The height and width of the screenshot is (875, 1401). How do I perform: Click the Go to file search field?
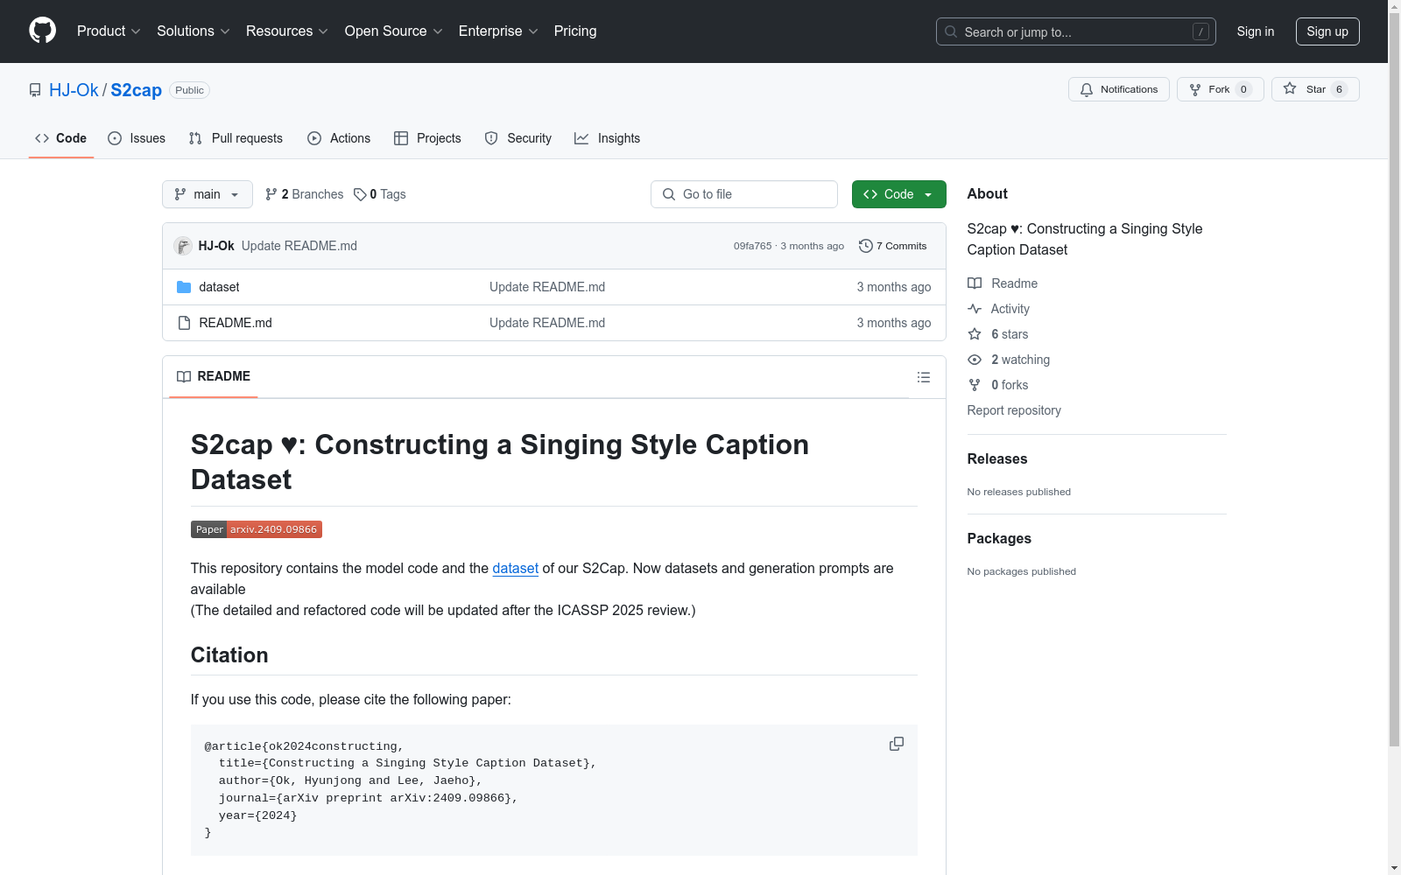coord(744,194)
